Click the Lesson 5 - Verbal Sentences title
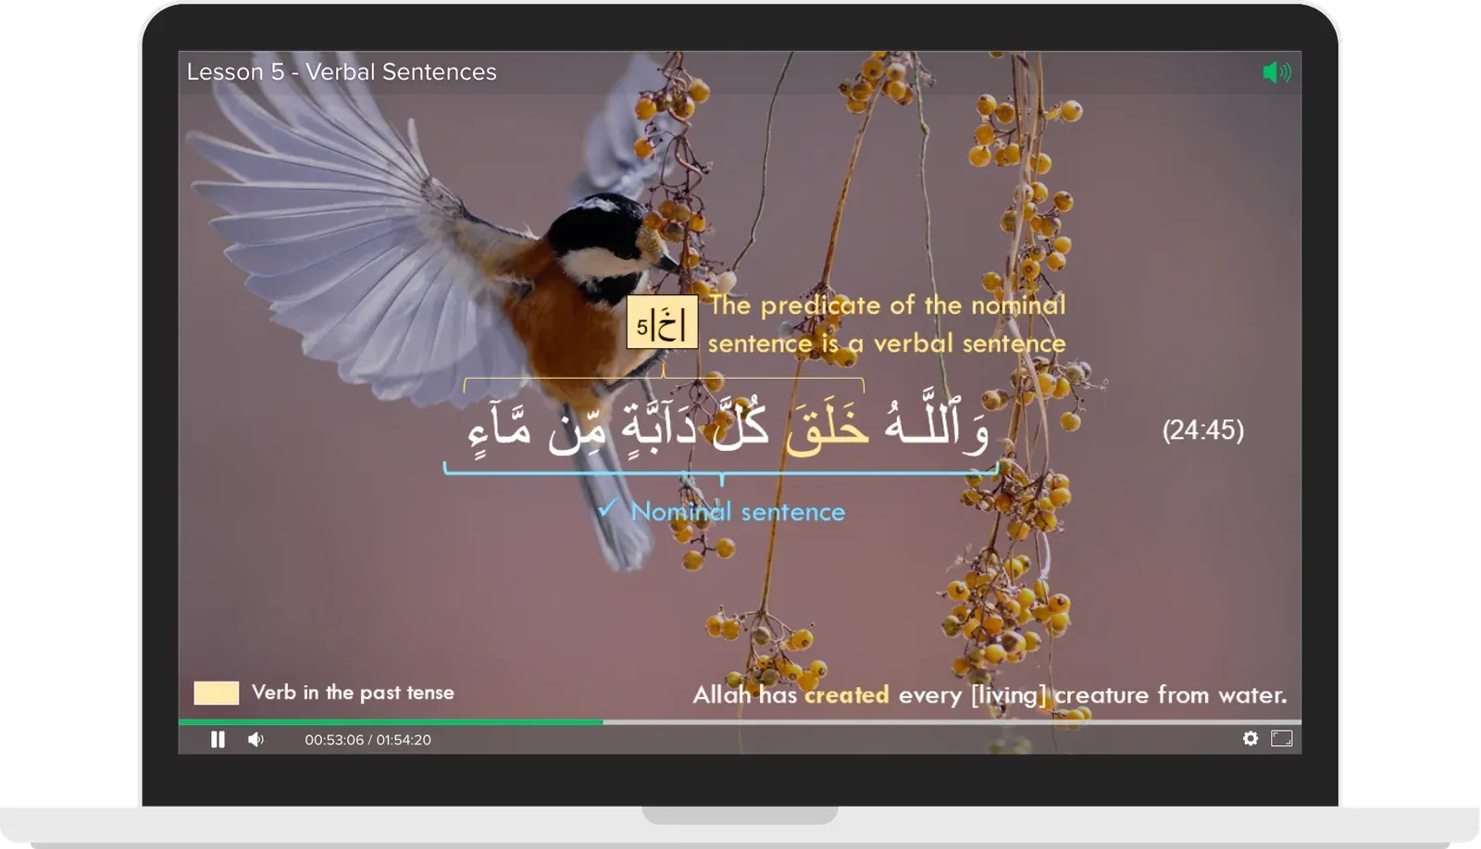This screenshot has width=1481, height=849. click(x=342, y=71)
